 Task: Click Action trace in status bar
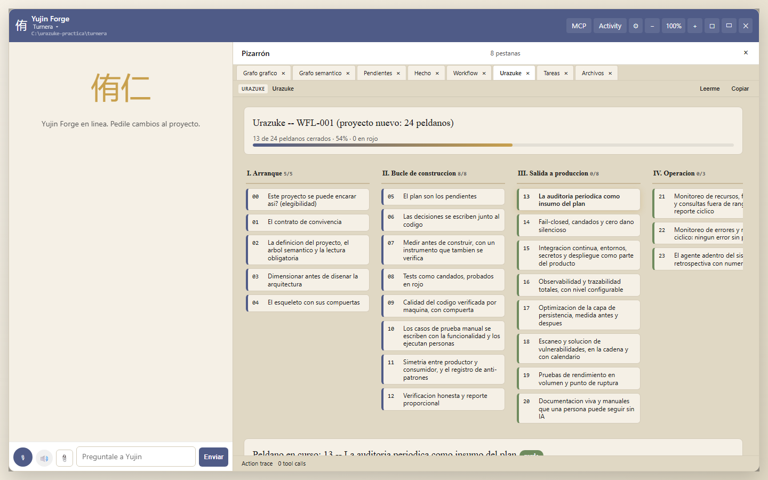257,463
